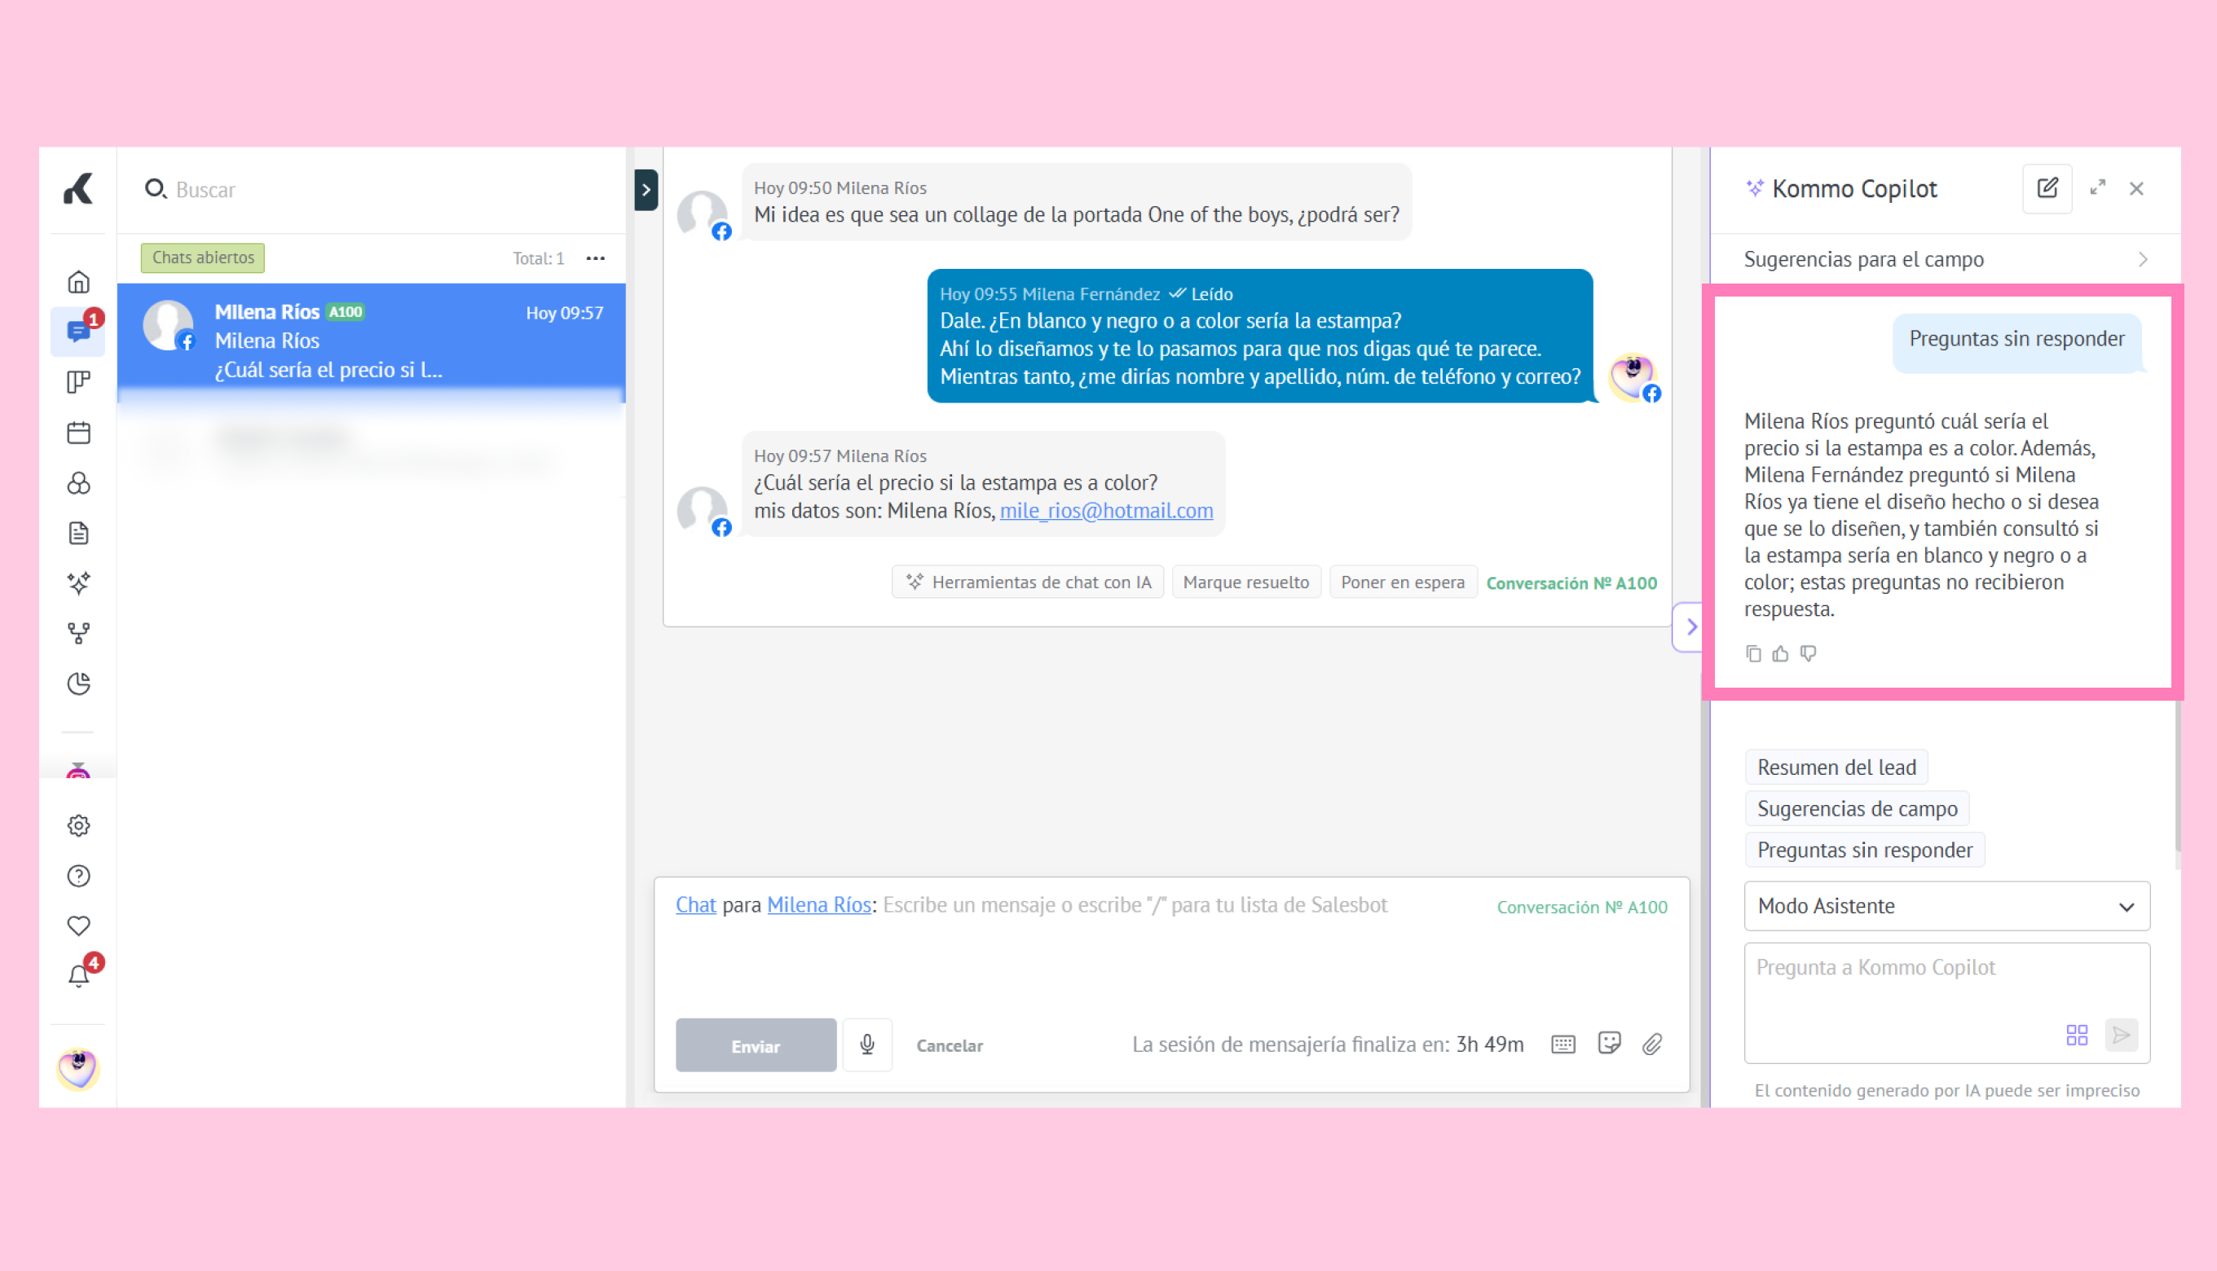Collapse the chat list with dark arrow tab

[x=646, y=189]
